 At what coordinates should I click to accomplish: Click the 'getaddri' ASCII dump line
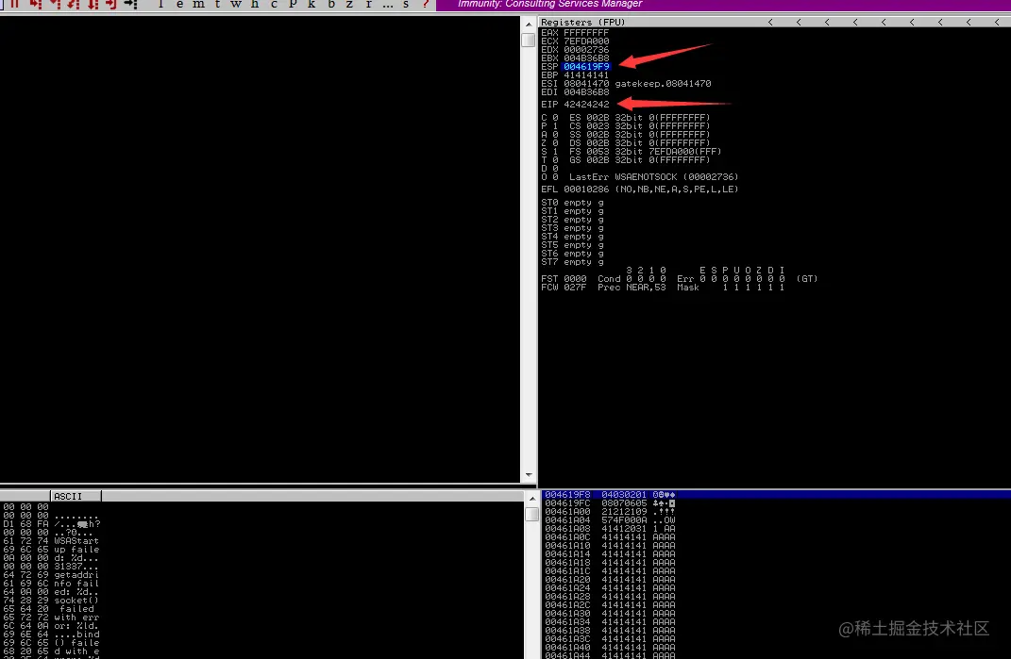coord(76,574)
